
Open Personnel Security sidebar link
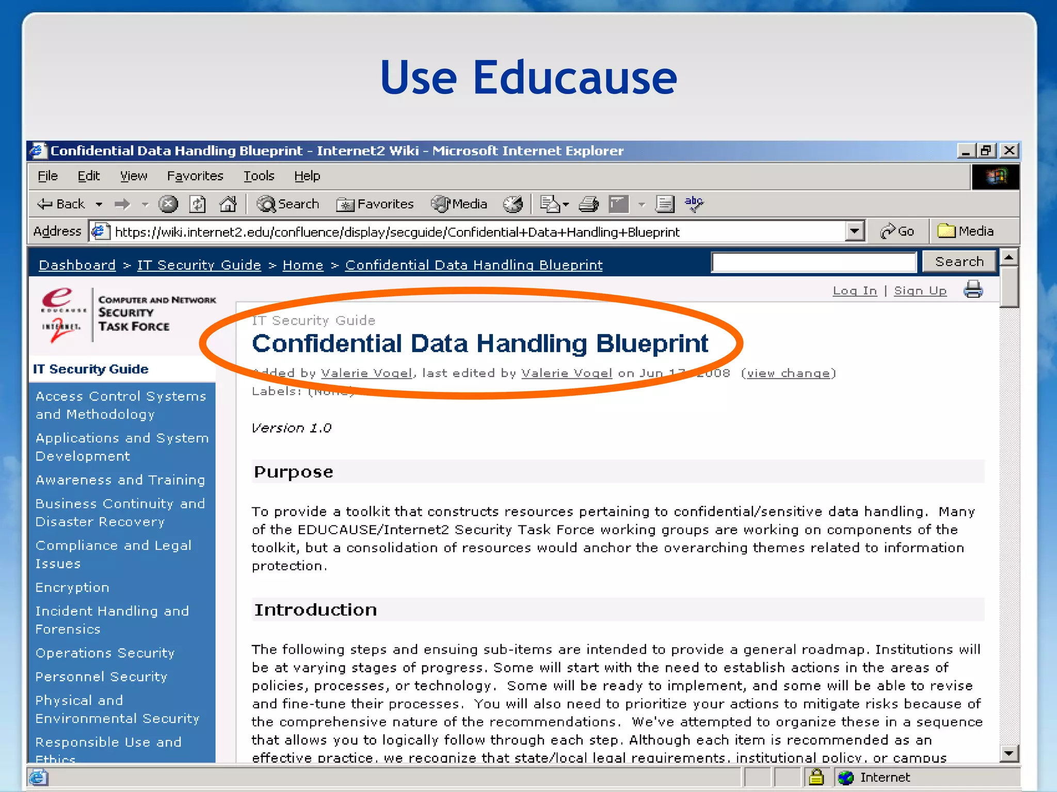click(x=102, y=676)
